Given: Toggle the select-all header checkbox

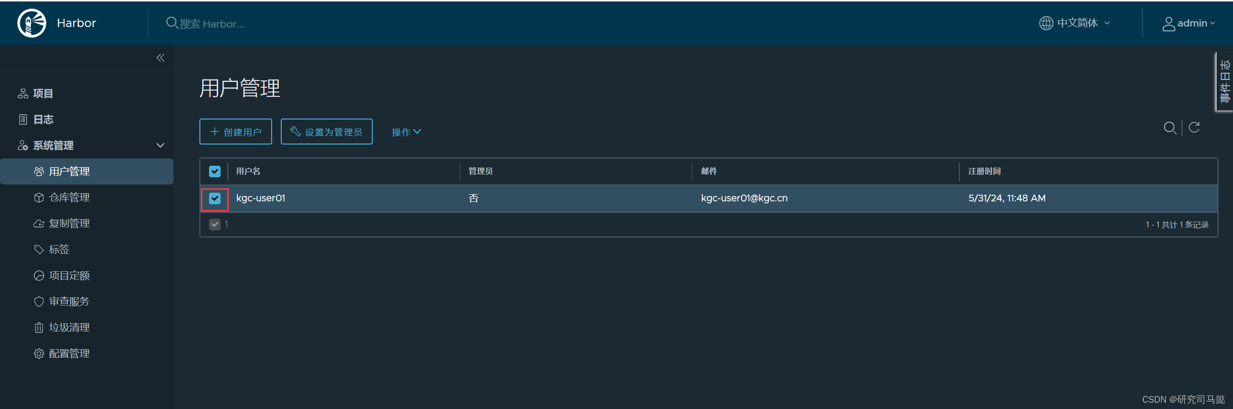Looking at the screenshot, I should 215,172.
